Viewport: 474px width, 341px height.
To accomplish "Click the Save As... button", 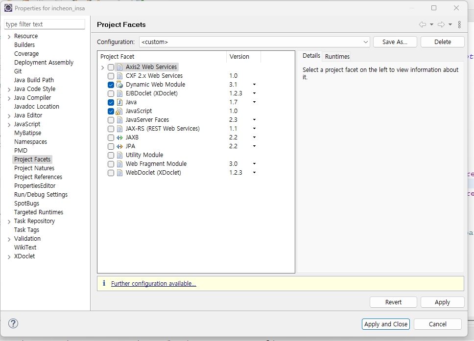I will (x=395, y=42).
